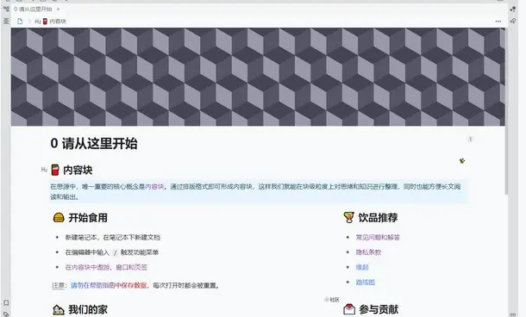Viewport: 526px width, 317px height.
Task: Click the envelope emoji beside 参与贡献
Action: [x=349, y=309]
